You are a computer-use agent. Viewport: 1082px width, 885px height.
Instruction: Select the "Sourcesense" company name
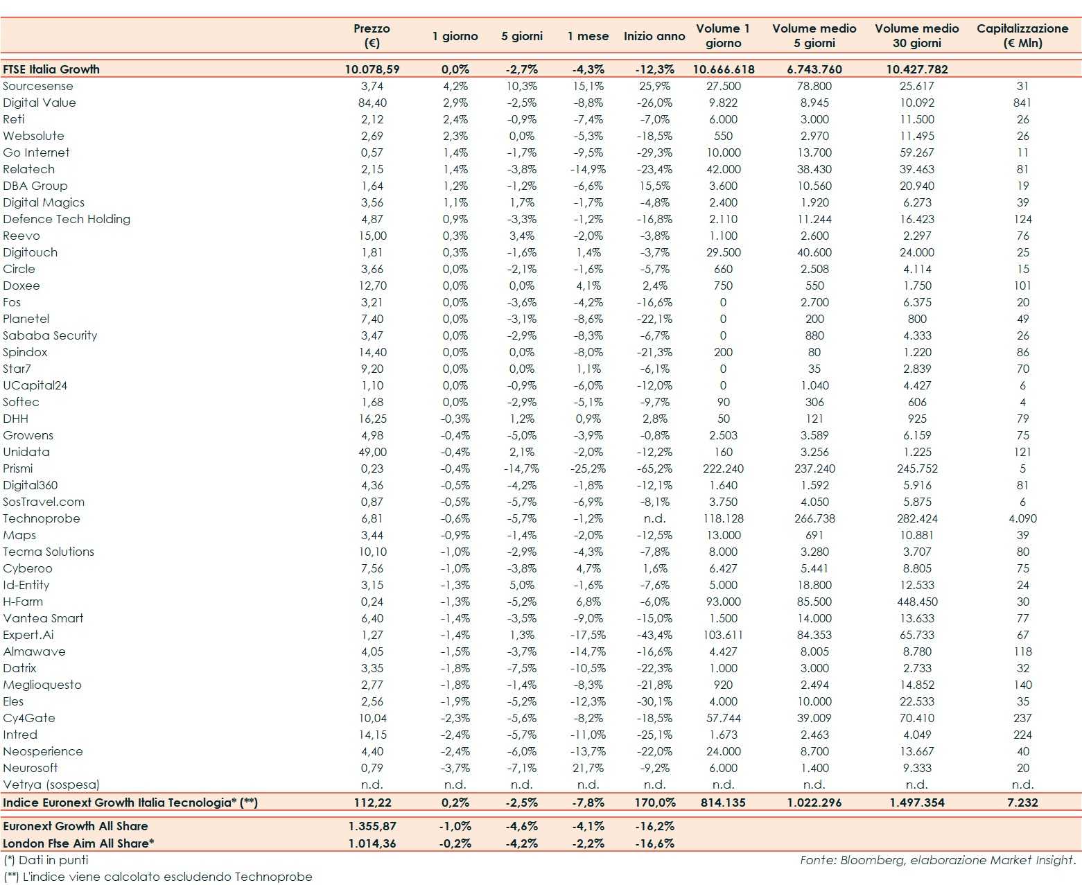[x=37, y=86]
